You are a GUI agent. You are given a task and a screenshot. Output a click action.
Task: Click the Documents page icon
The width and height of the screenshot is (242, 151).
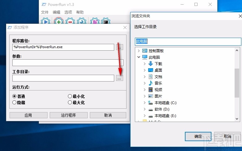coord(151,77)
